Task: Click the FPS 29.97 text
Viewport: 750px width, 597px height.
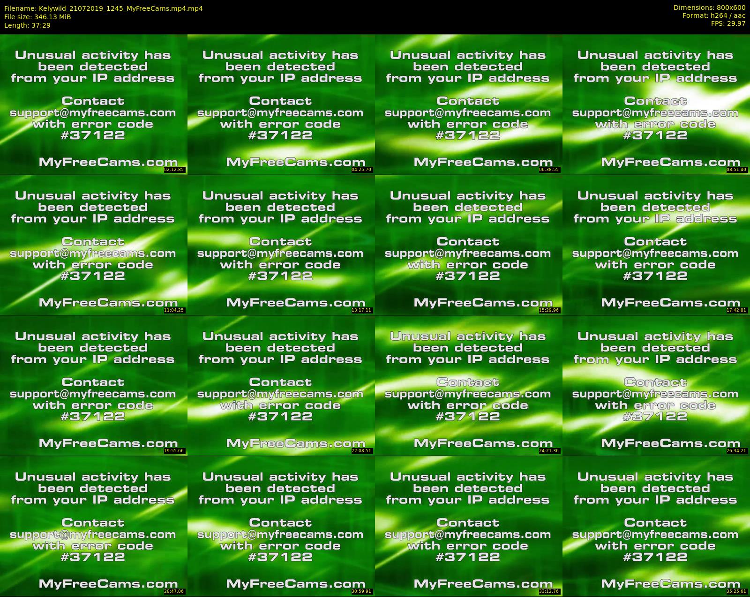Action: click(x=728, y=23)
